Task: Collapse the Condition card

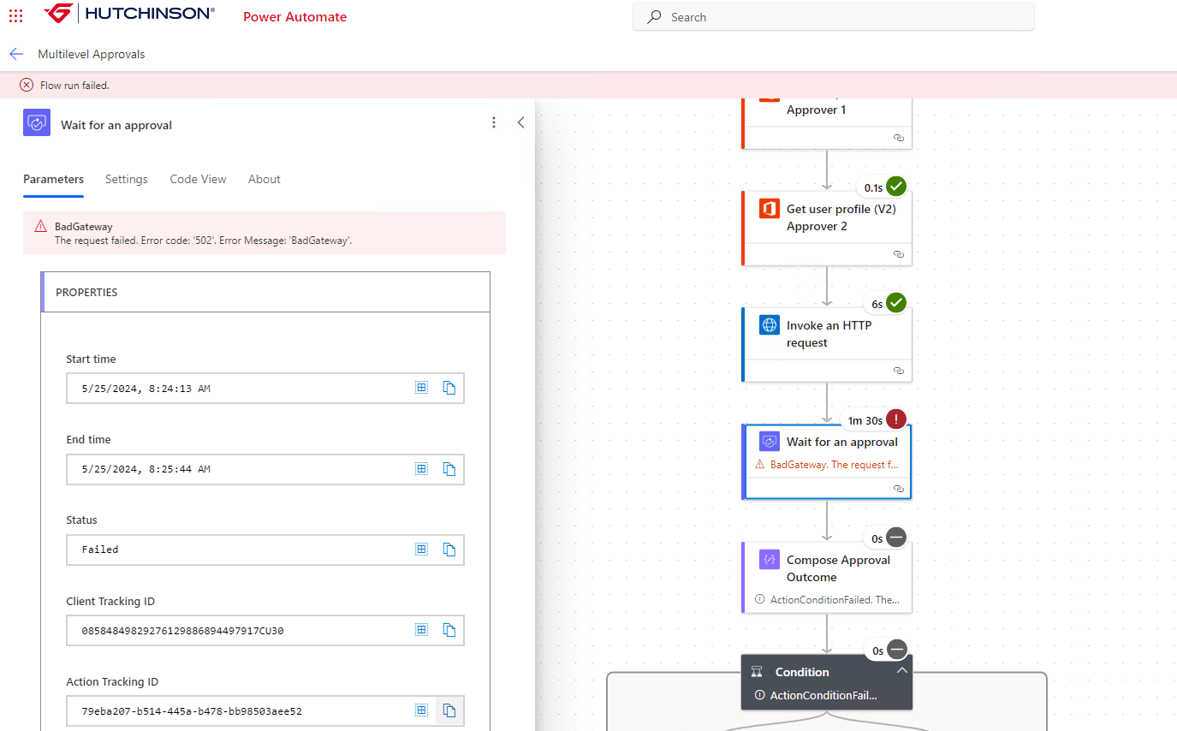Action: coord(901,671)
